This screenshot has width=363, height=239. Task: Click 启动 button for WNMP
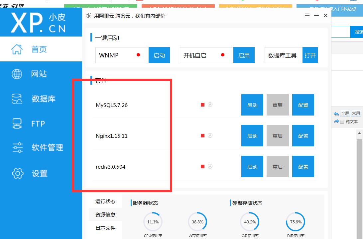159,55
